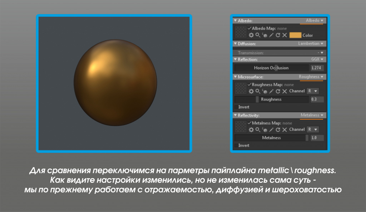Click the Metalness Map magnifier icon

(x=258, y=130)
